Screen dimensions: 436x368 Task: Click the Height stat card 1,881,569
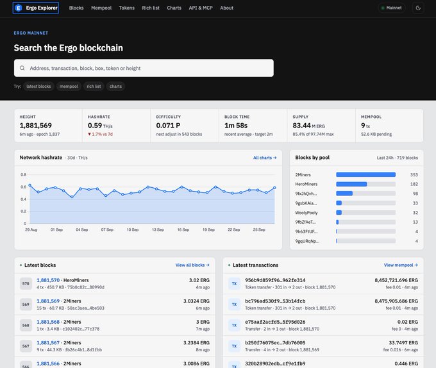[x=48, y=126]
